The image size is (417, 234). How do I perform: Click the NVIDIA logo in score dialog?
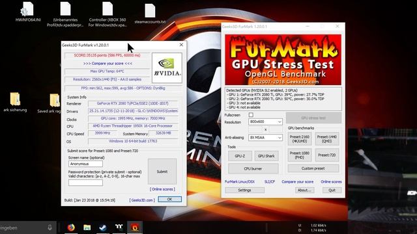(x=167, y=68)
